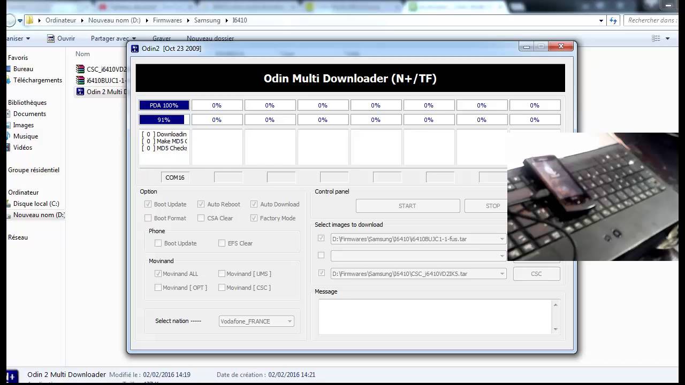The width and height of the screenshot is (685, 385).
Task: Toggle checkbox beside CSC_i6410VD2IK5.tar path
Action: (x=321, y=273)
